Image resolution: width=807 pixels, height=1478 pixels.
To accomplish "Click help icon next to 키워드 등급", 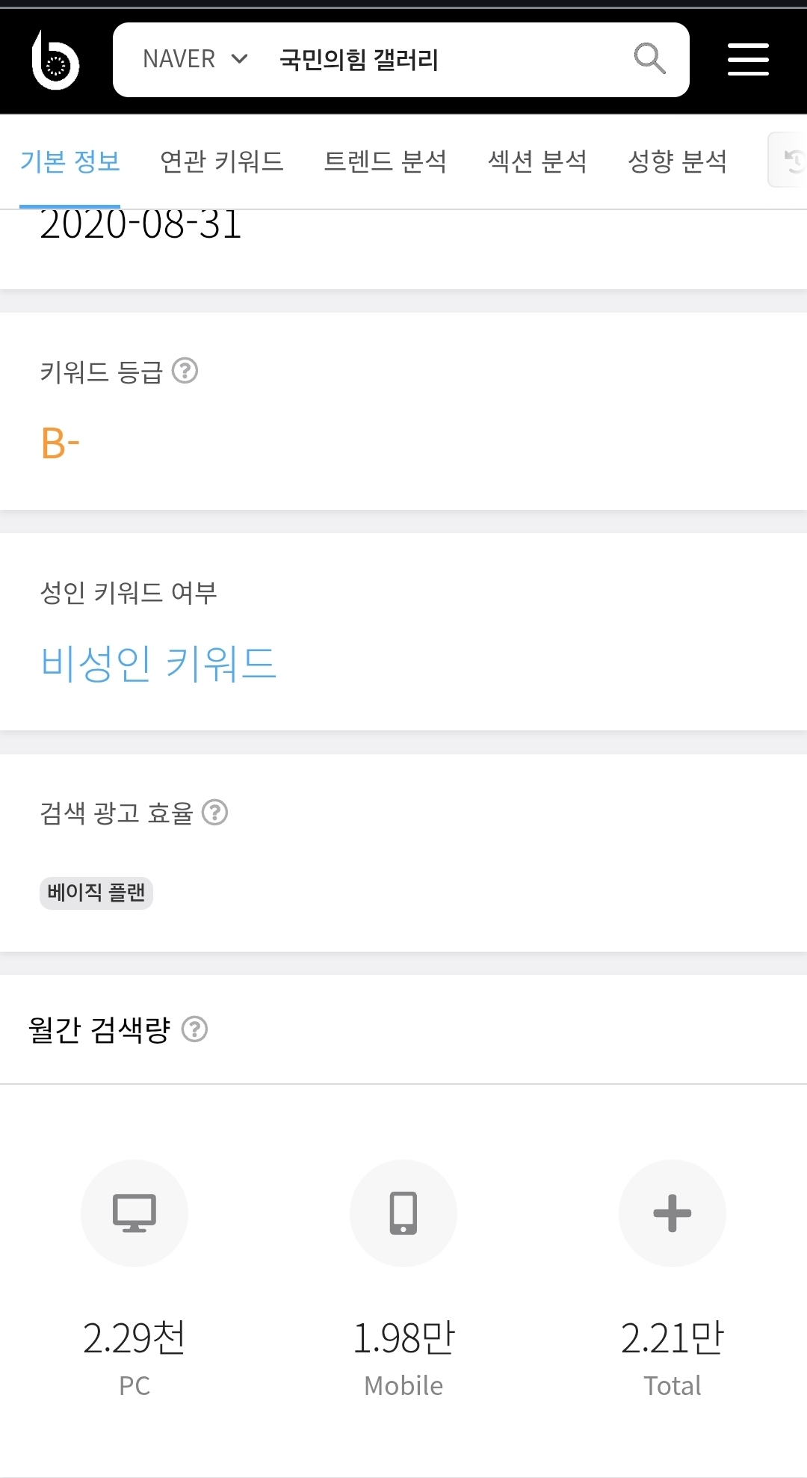I will (x=185, y=371).
